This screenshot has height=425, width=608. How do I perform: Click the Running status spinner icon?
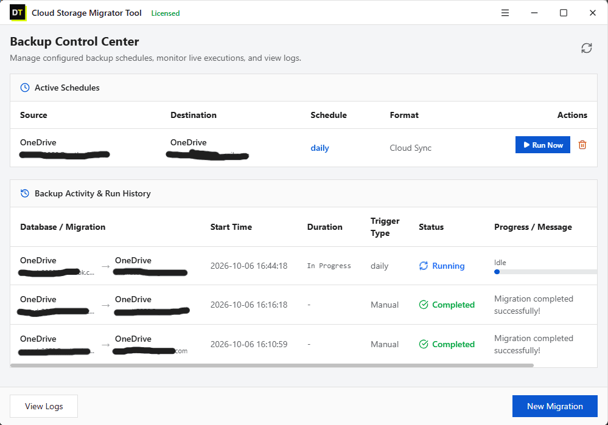tap(424, 266)
